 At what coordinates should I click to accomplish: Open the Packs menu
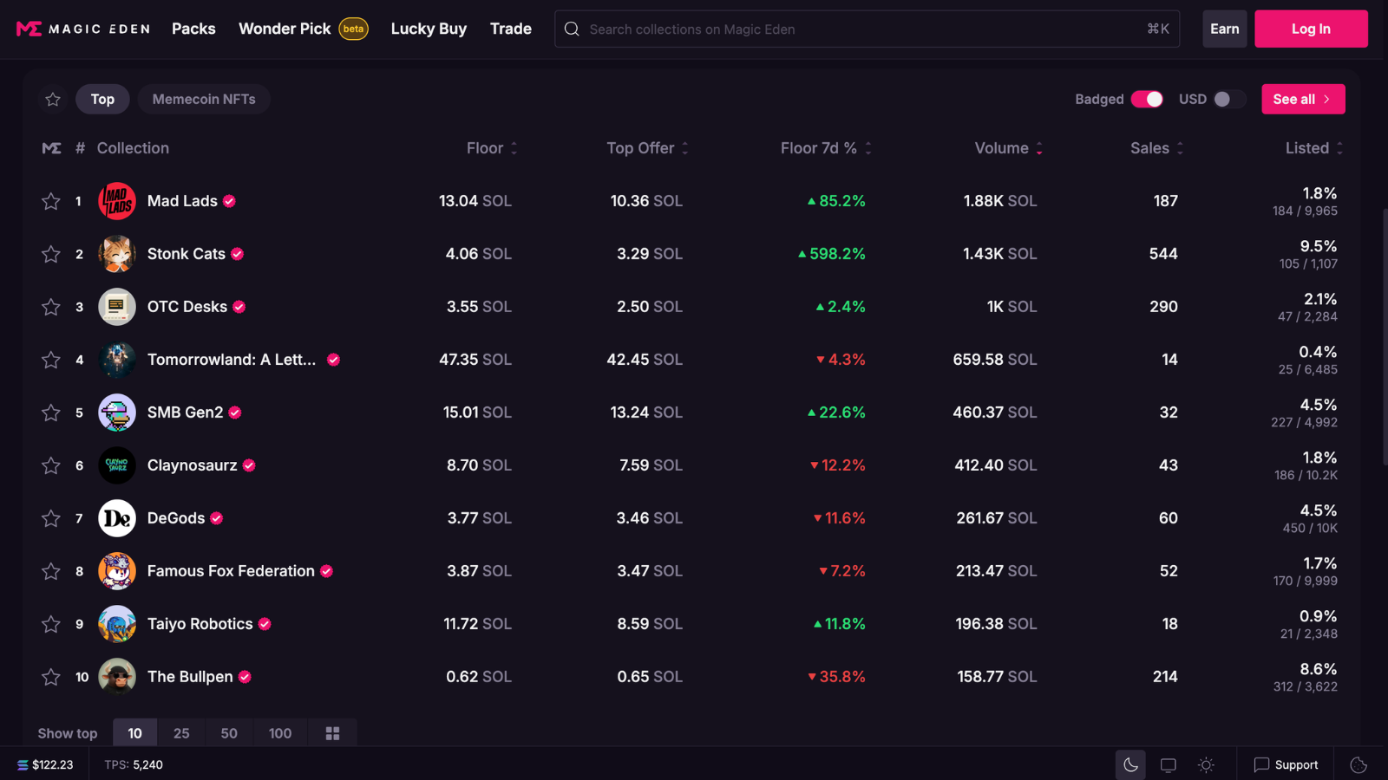coord(193,29)
